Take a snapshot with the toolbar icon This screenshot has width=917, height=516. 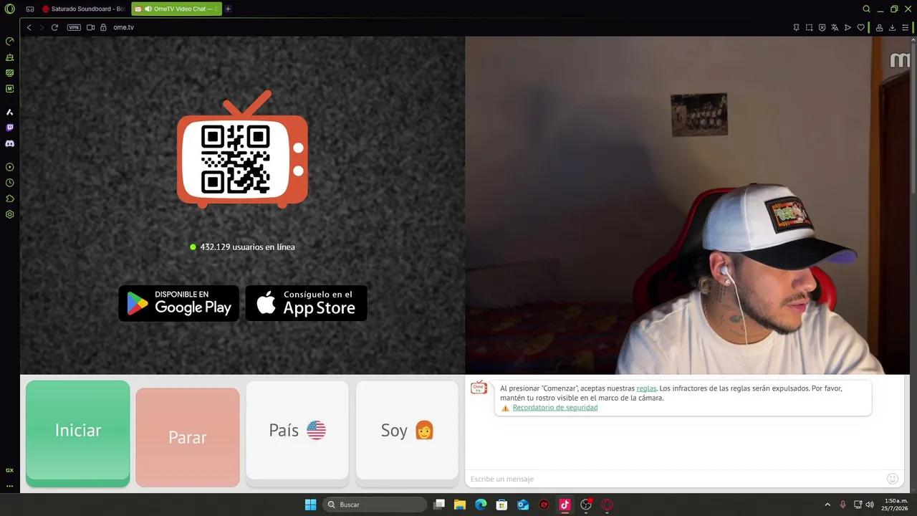809,27
